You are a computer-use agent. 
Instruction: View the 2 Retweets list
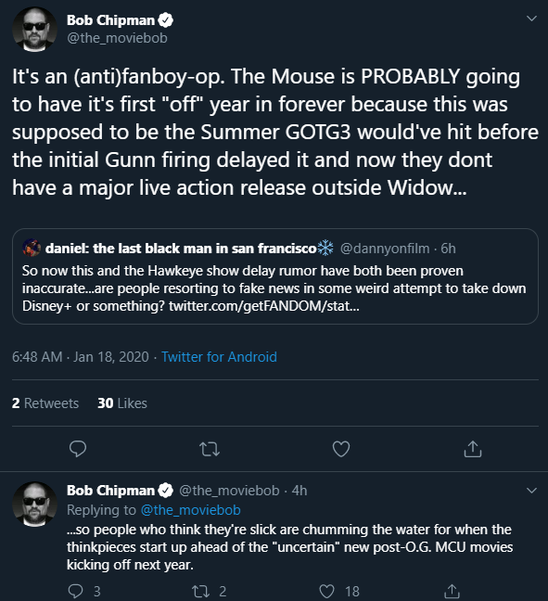tap(45, 403)
